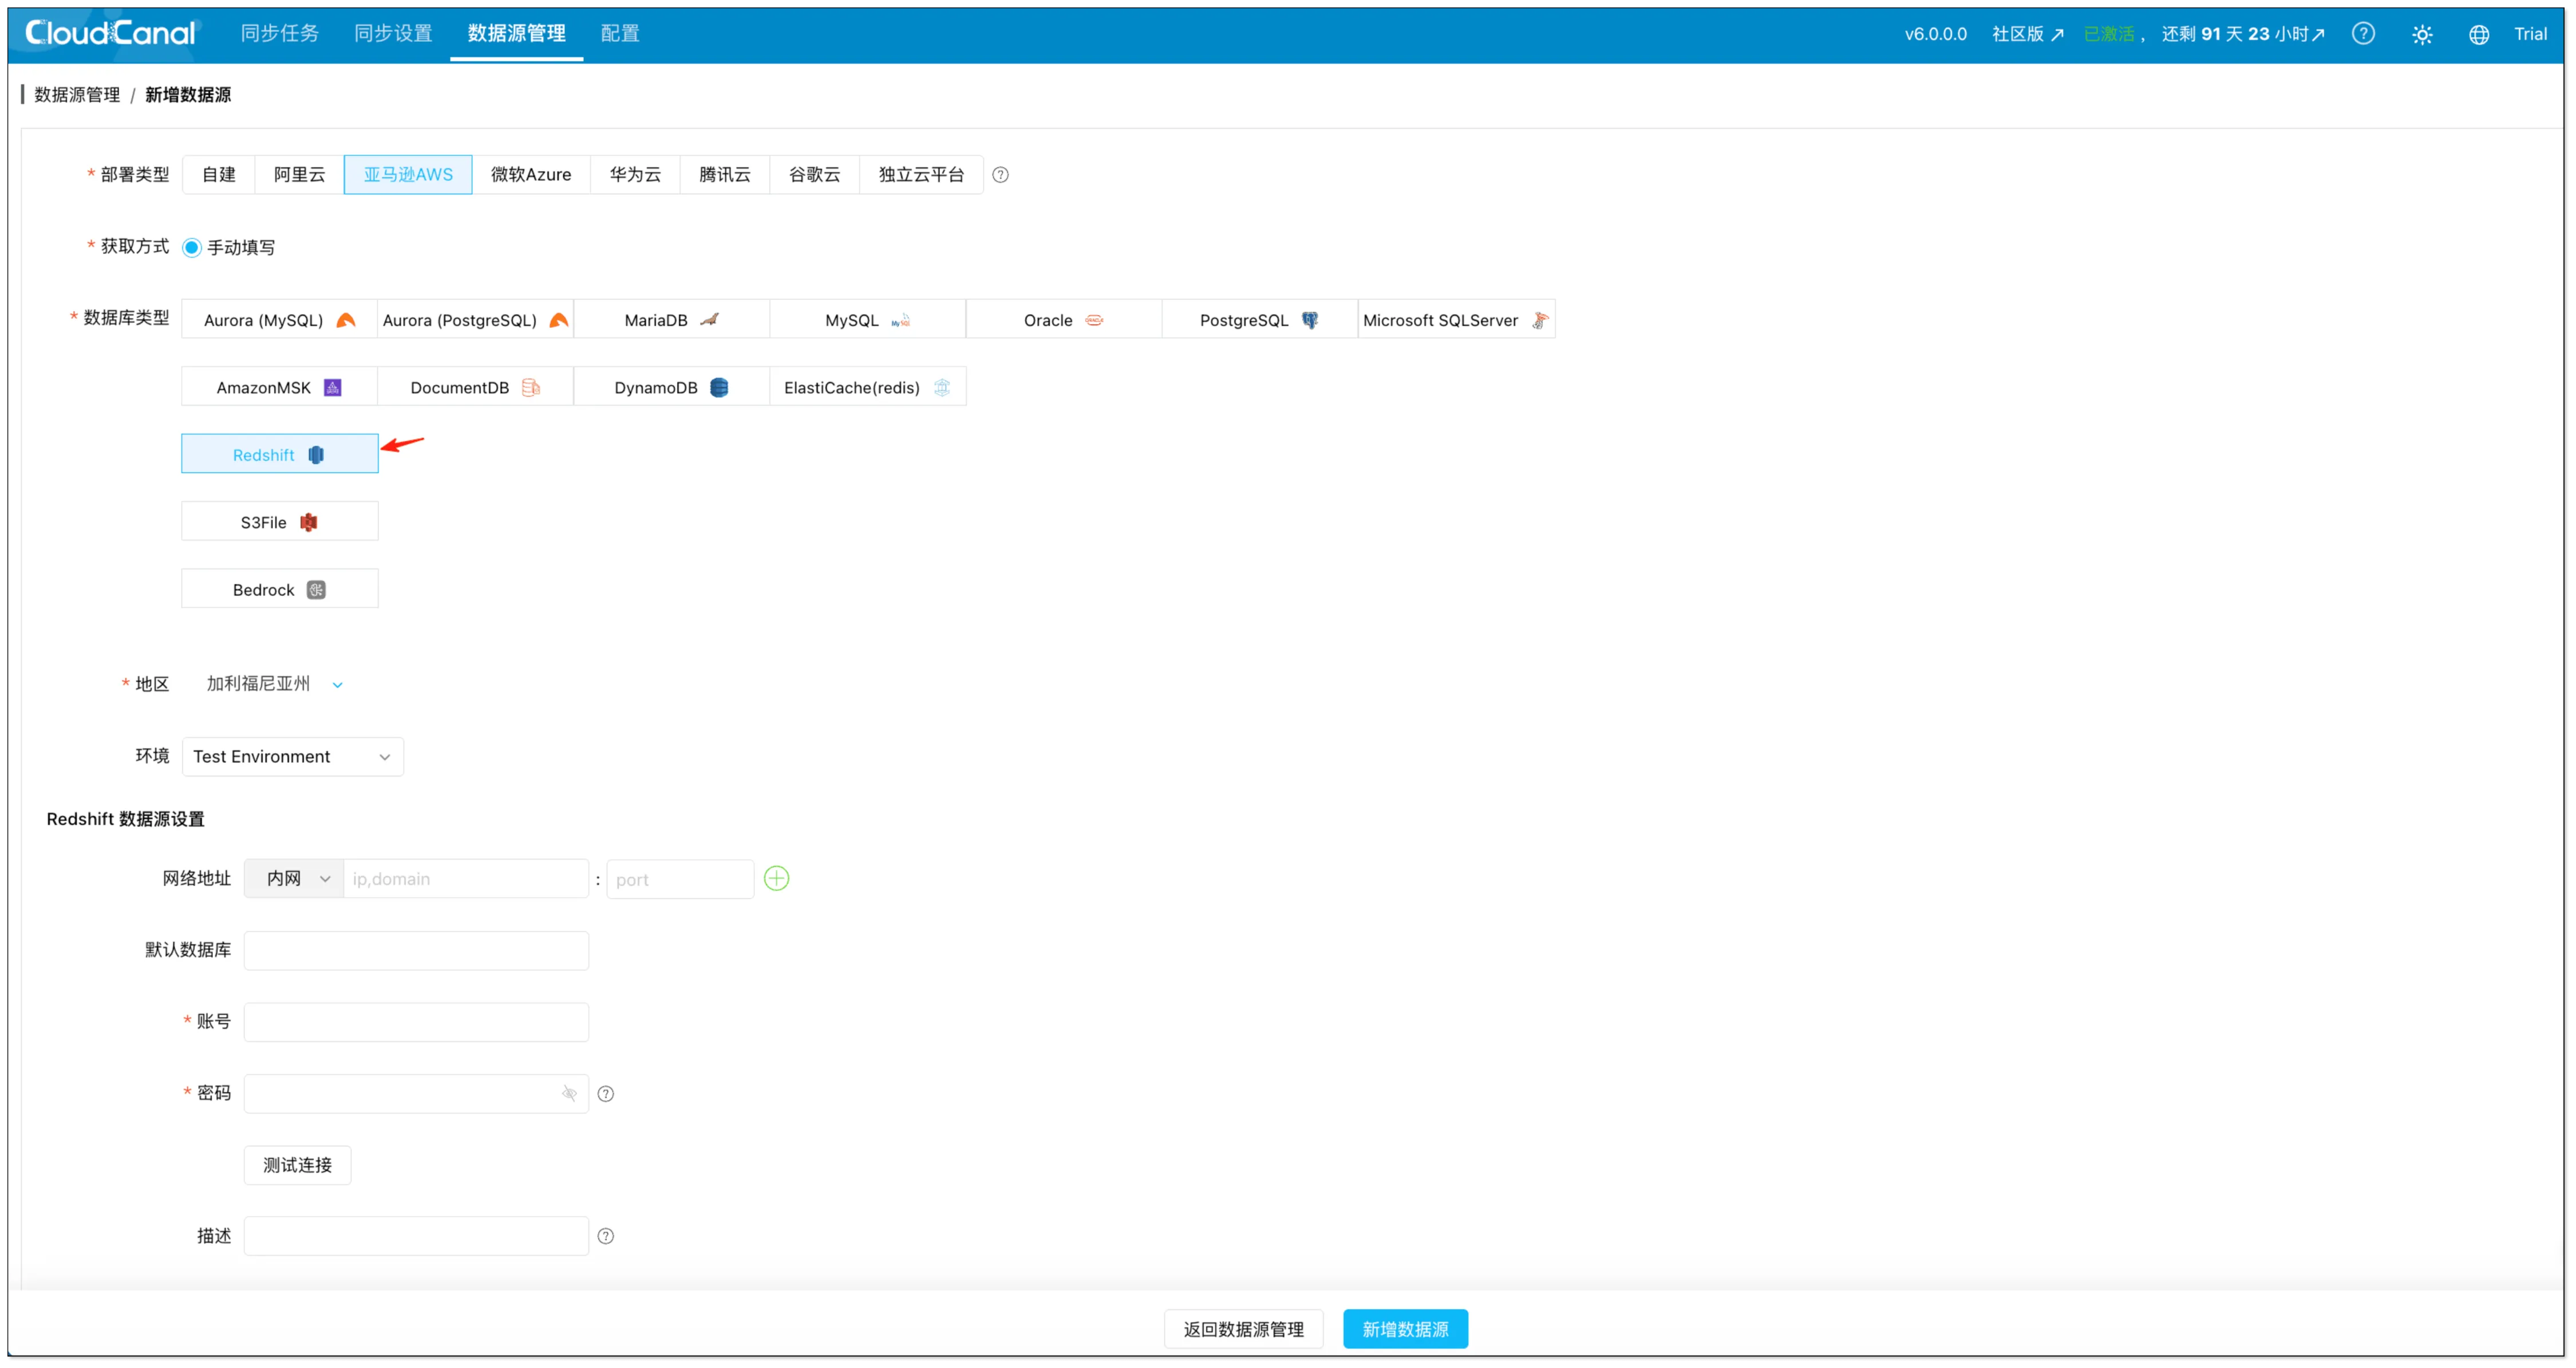
Task: Select Bedrock database type
Action: coord(279,589)
